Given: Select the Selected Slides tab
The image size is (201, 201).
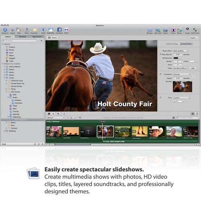Looking at the screenshot, I should pyautogui.click(x=186, y=44).
